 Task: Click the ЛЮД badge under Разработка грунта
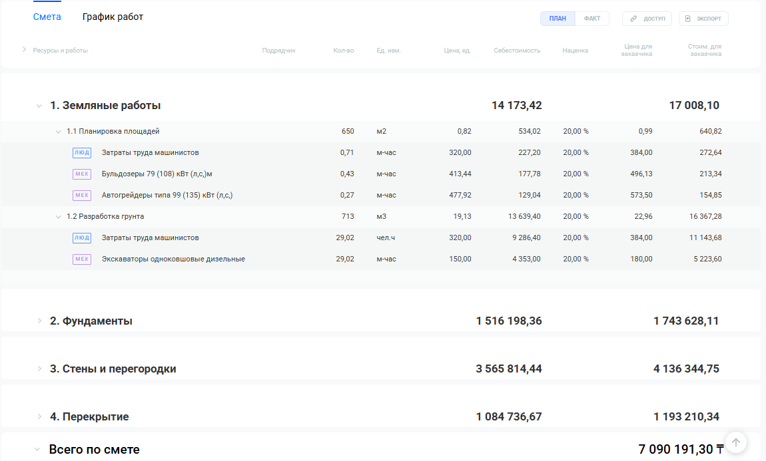[81, 238]
